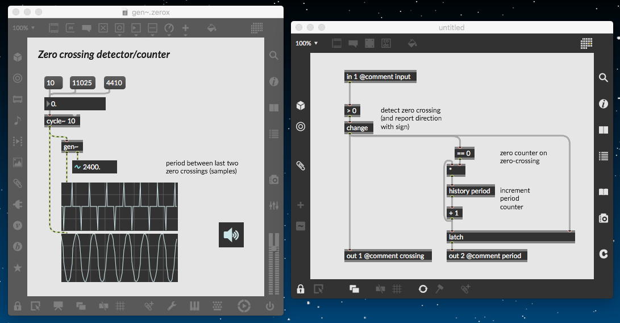Open the star Collections icon in gen~.zerox sidebar
This screenshot has height=323, width=620.
click(18, 268)
